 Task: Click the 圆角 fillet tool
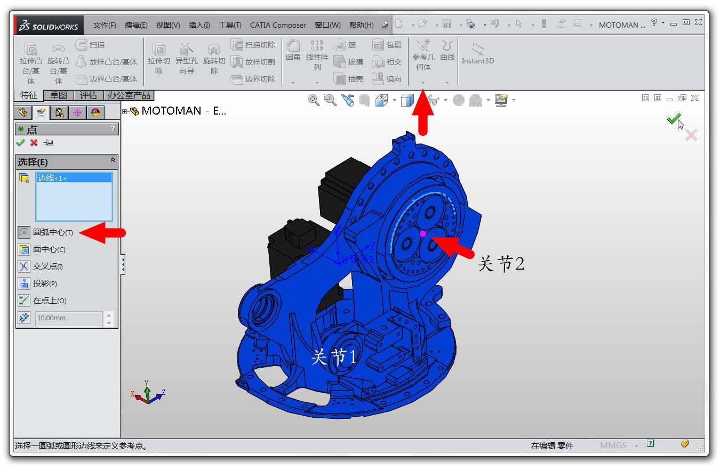pos(293,50)
